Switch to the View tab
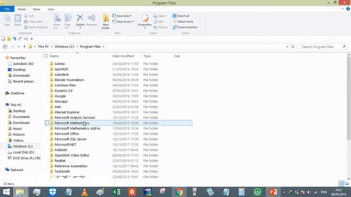Screen dimensions: 351x197 tap(51, 9)
